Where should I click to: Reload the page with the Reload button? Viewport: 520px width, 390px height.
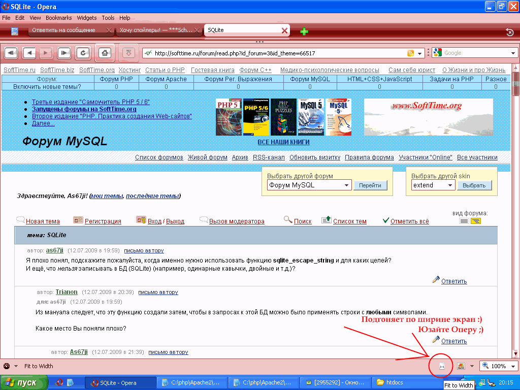[83, 53]
